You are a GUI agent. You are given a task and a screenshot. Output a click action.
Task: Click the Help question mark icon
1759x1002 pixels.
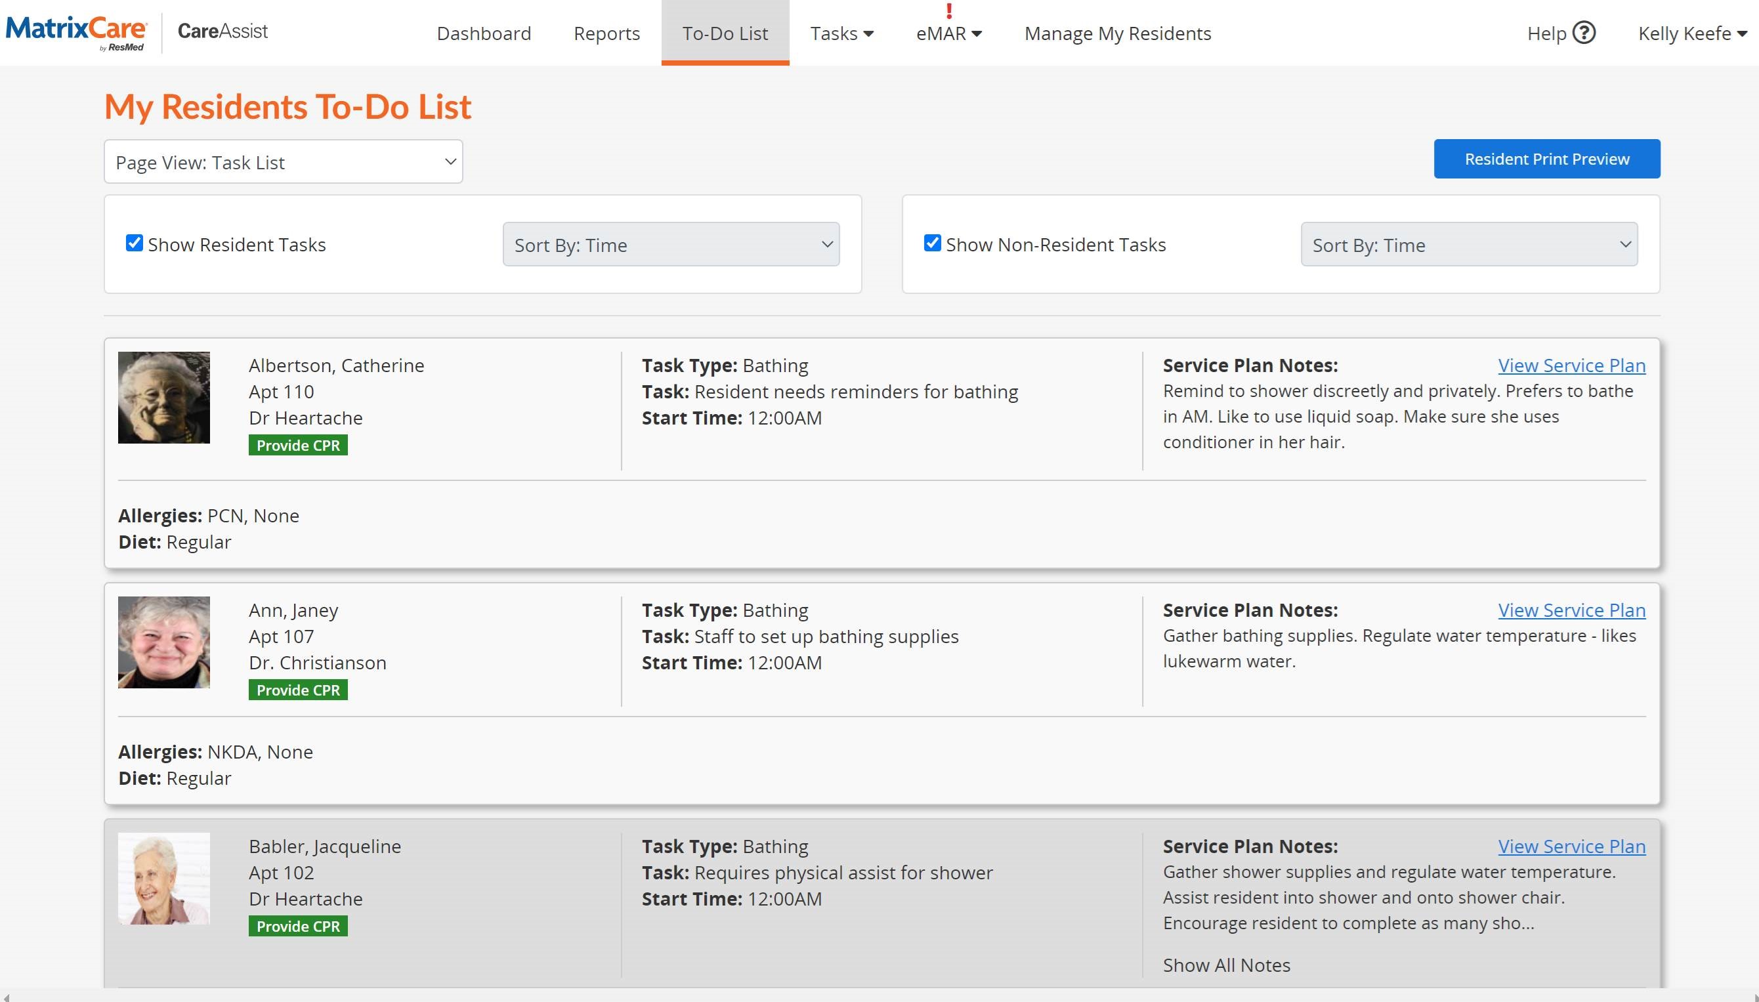[x=1584, y=33]
